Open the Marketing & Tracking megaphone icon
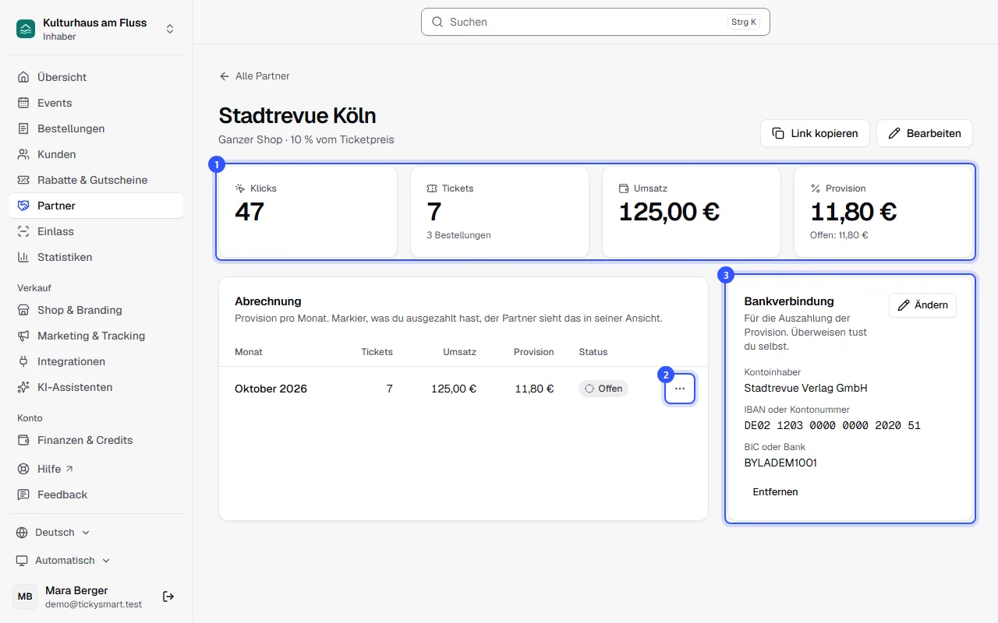This screenshot has width=998, height=623. coord(23,336)
